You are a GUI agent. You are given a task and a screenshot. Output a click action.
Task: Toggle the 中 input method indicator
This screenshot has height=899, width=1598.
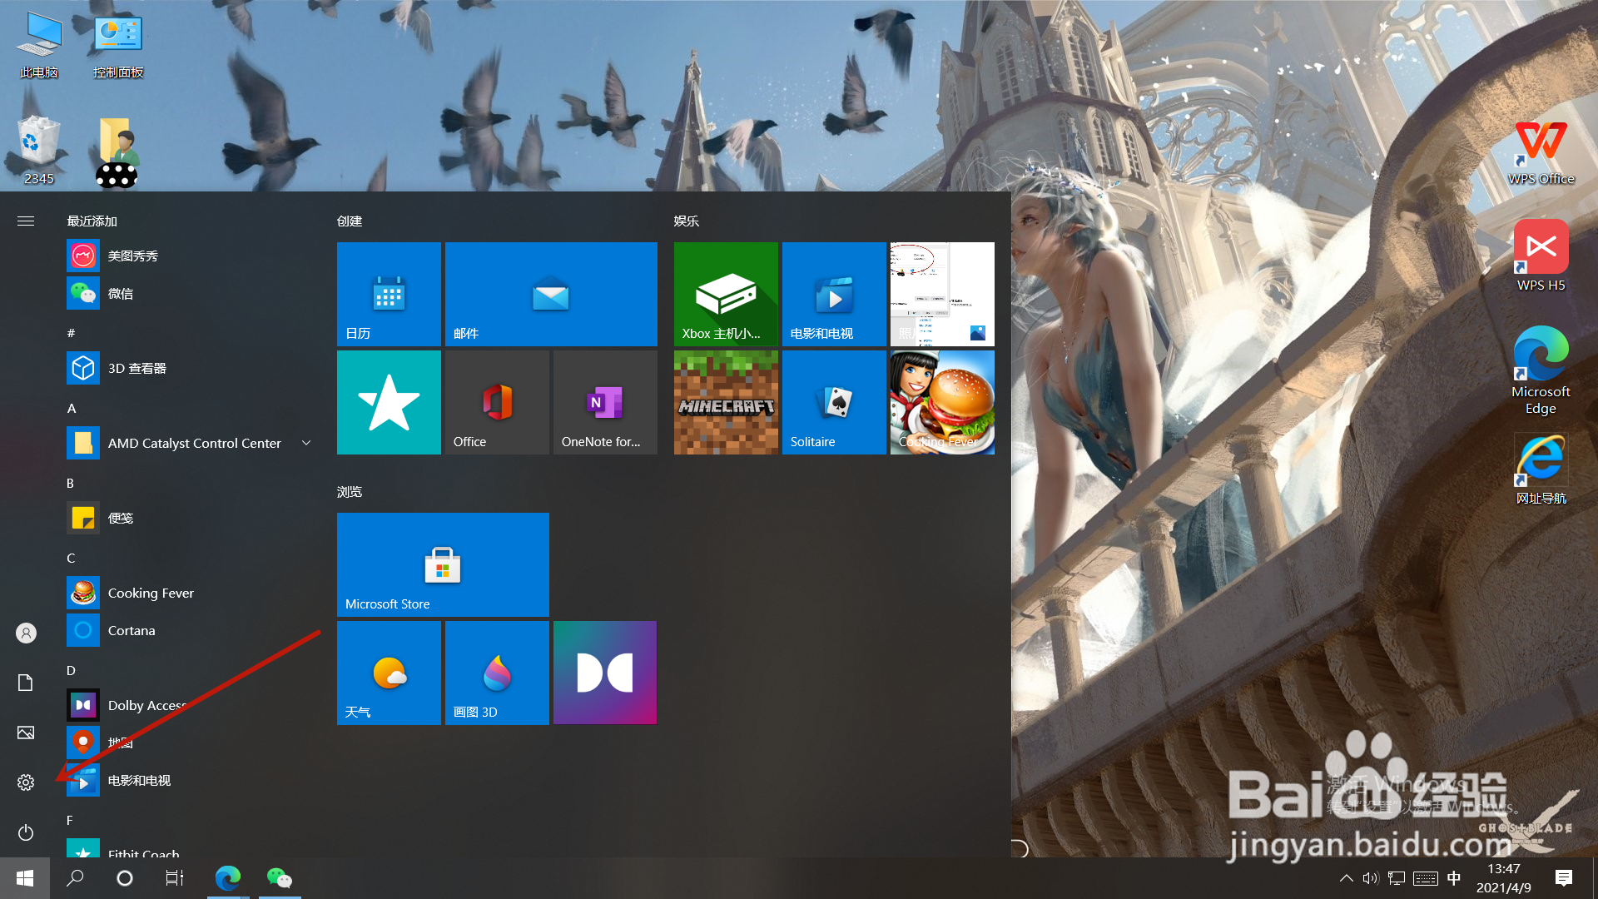1454,878
